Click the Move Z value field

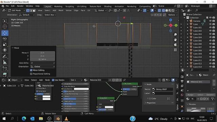(42, 59)
